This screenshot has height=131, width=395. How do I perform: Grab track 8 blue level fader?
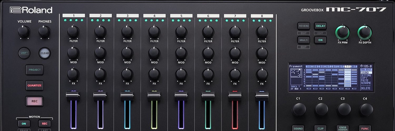coord(262,96)
